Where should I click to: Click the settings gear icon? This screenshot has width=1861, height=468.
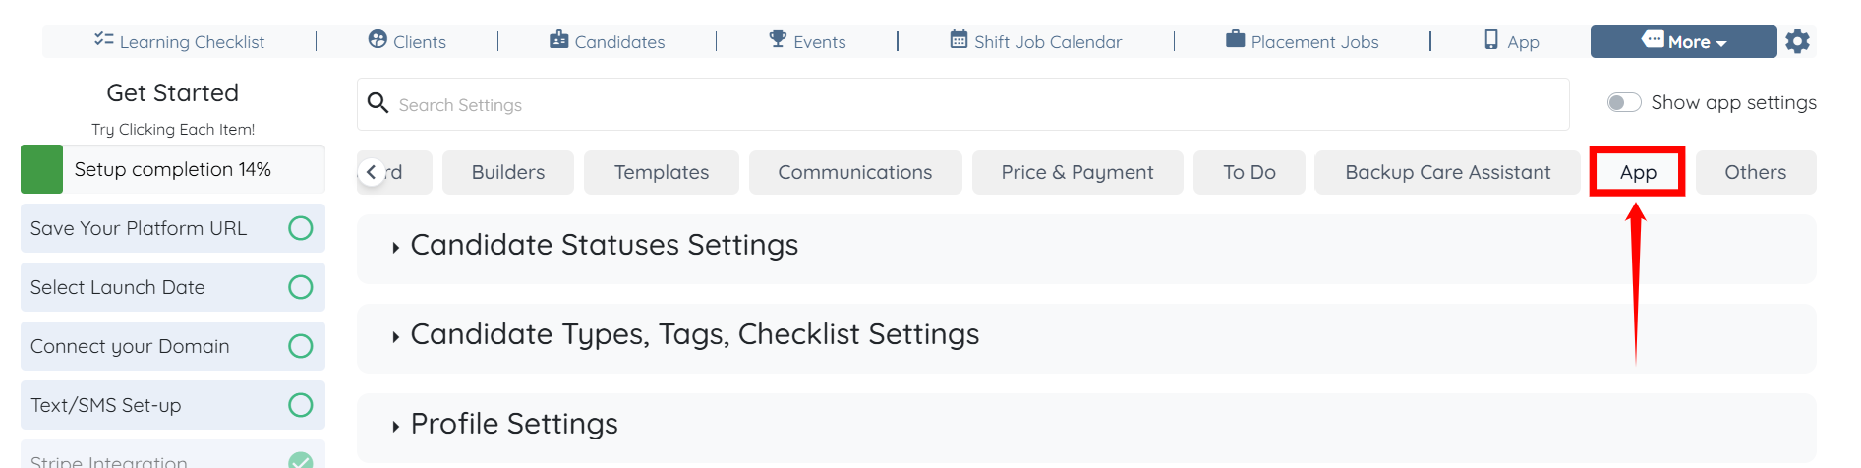click(x=1797, y=41)
